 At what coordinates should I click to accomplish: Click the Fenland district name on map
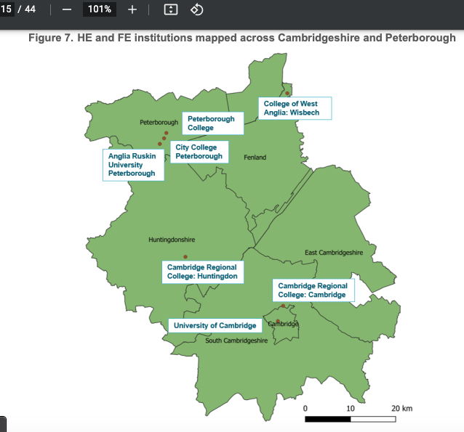(255, 158)
